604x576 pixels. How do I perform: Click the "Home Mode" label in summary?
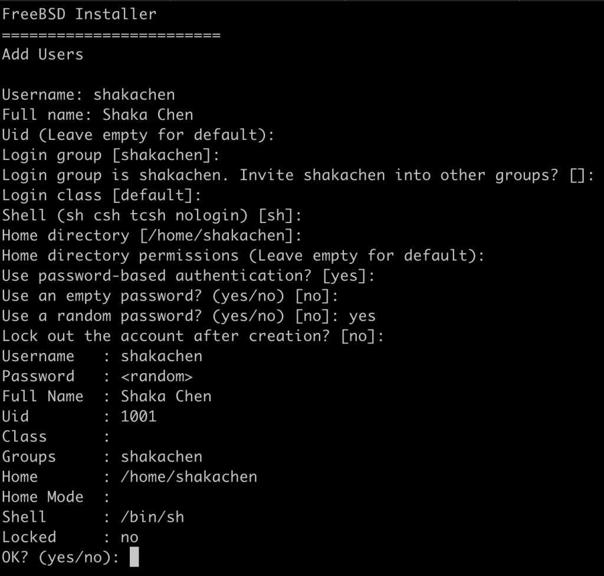click(42, 497)
